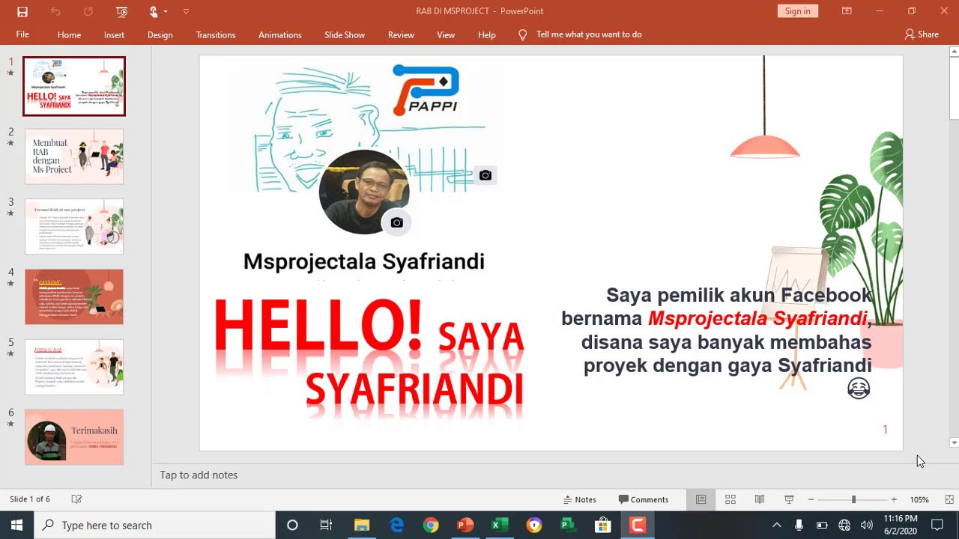Click the Type here to search box
The width and height of the screenshot is (959, 539).
click(x=155, y=525)
